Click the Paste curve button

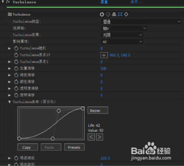click(51, 147)
